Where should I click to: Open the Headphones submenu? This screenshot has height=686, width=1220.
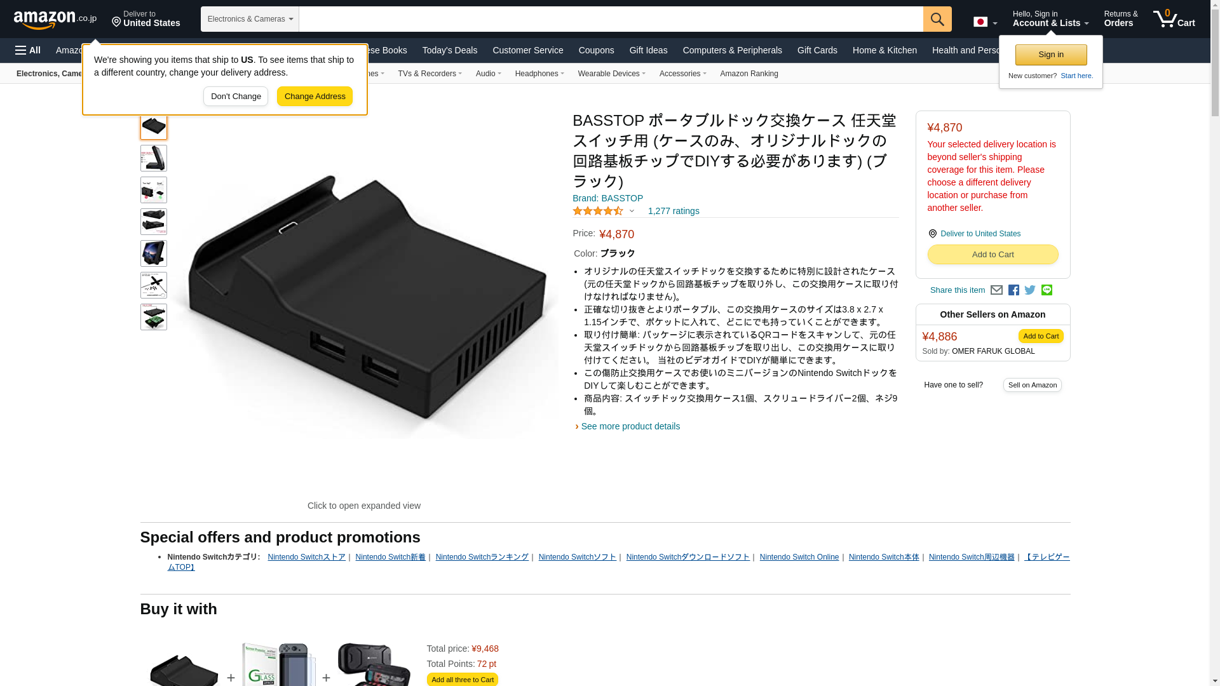tap(539, 74)
